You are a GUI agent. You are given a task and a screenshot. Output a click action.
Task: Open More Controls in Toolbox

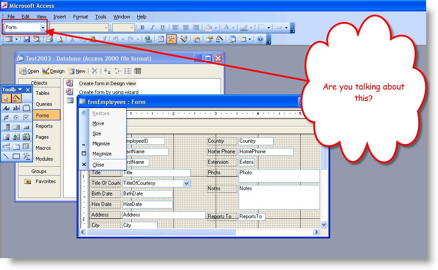click(26, 156)
